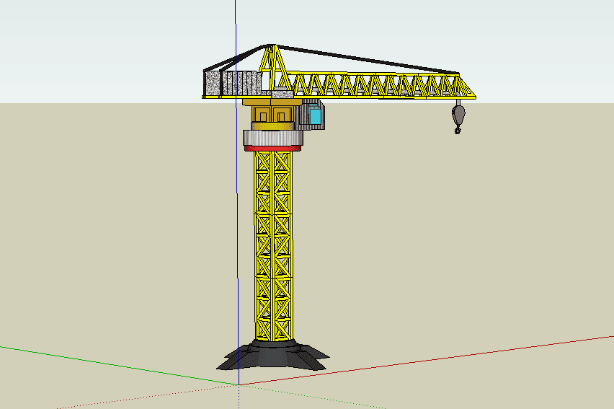Viewport: 614px width, 409px height.
Task: Click the solid red axis line
Action: 426,361
